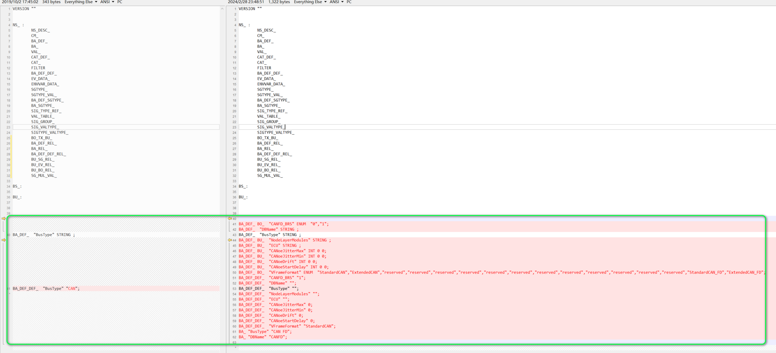The image size is (776, 353).
Task: Select right pane line BA_DEF_DEF_ "CANoeJitterMin" 0
Action: 275,310
